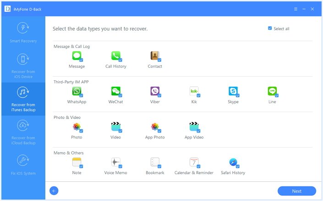
Task: Toggle the Video checkbox
Action: click(x=120, y=131)
